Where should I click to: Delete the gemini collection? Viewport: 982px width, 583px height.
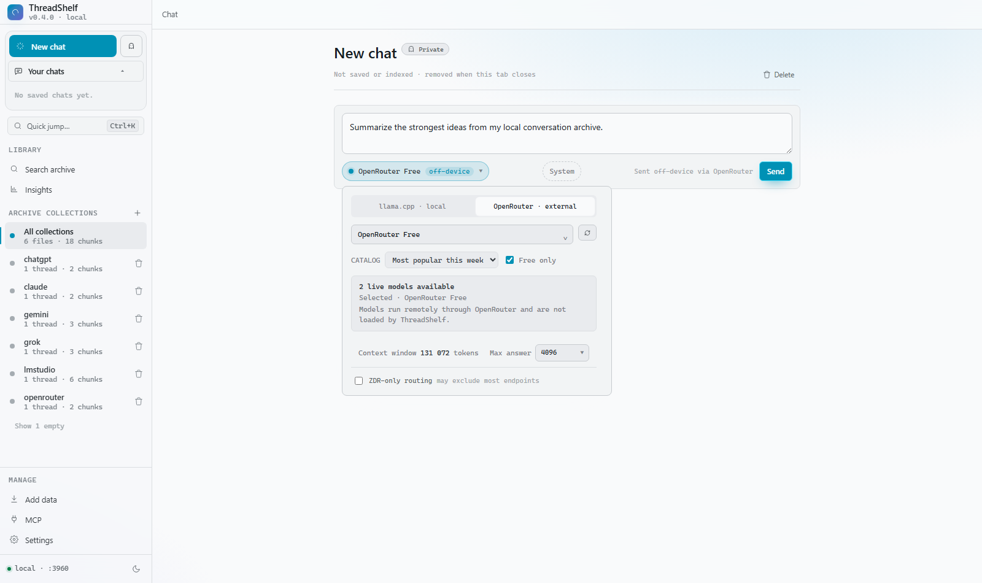pyautogui.click(x=139, y=319)
